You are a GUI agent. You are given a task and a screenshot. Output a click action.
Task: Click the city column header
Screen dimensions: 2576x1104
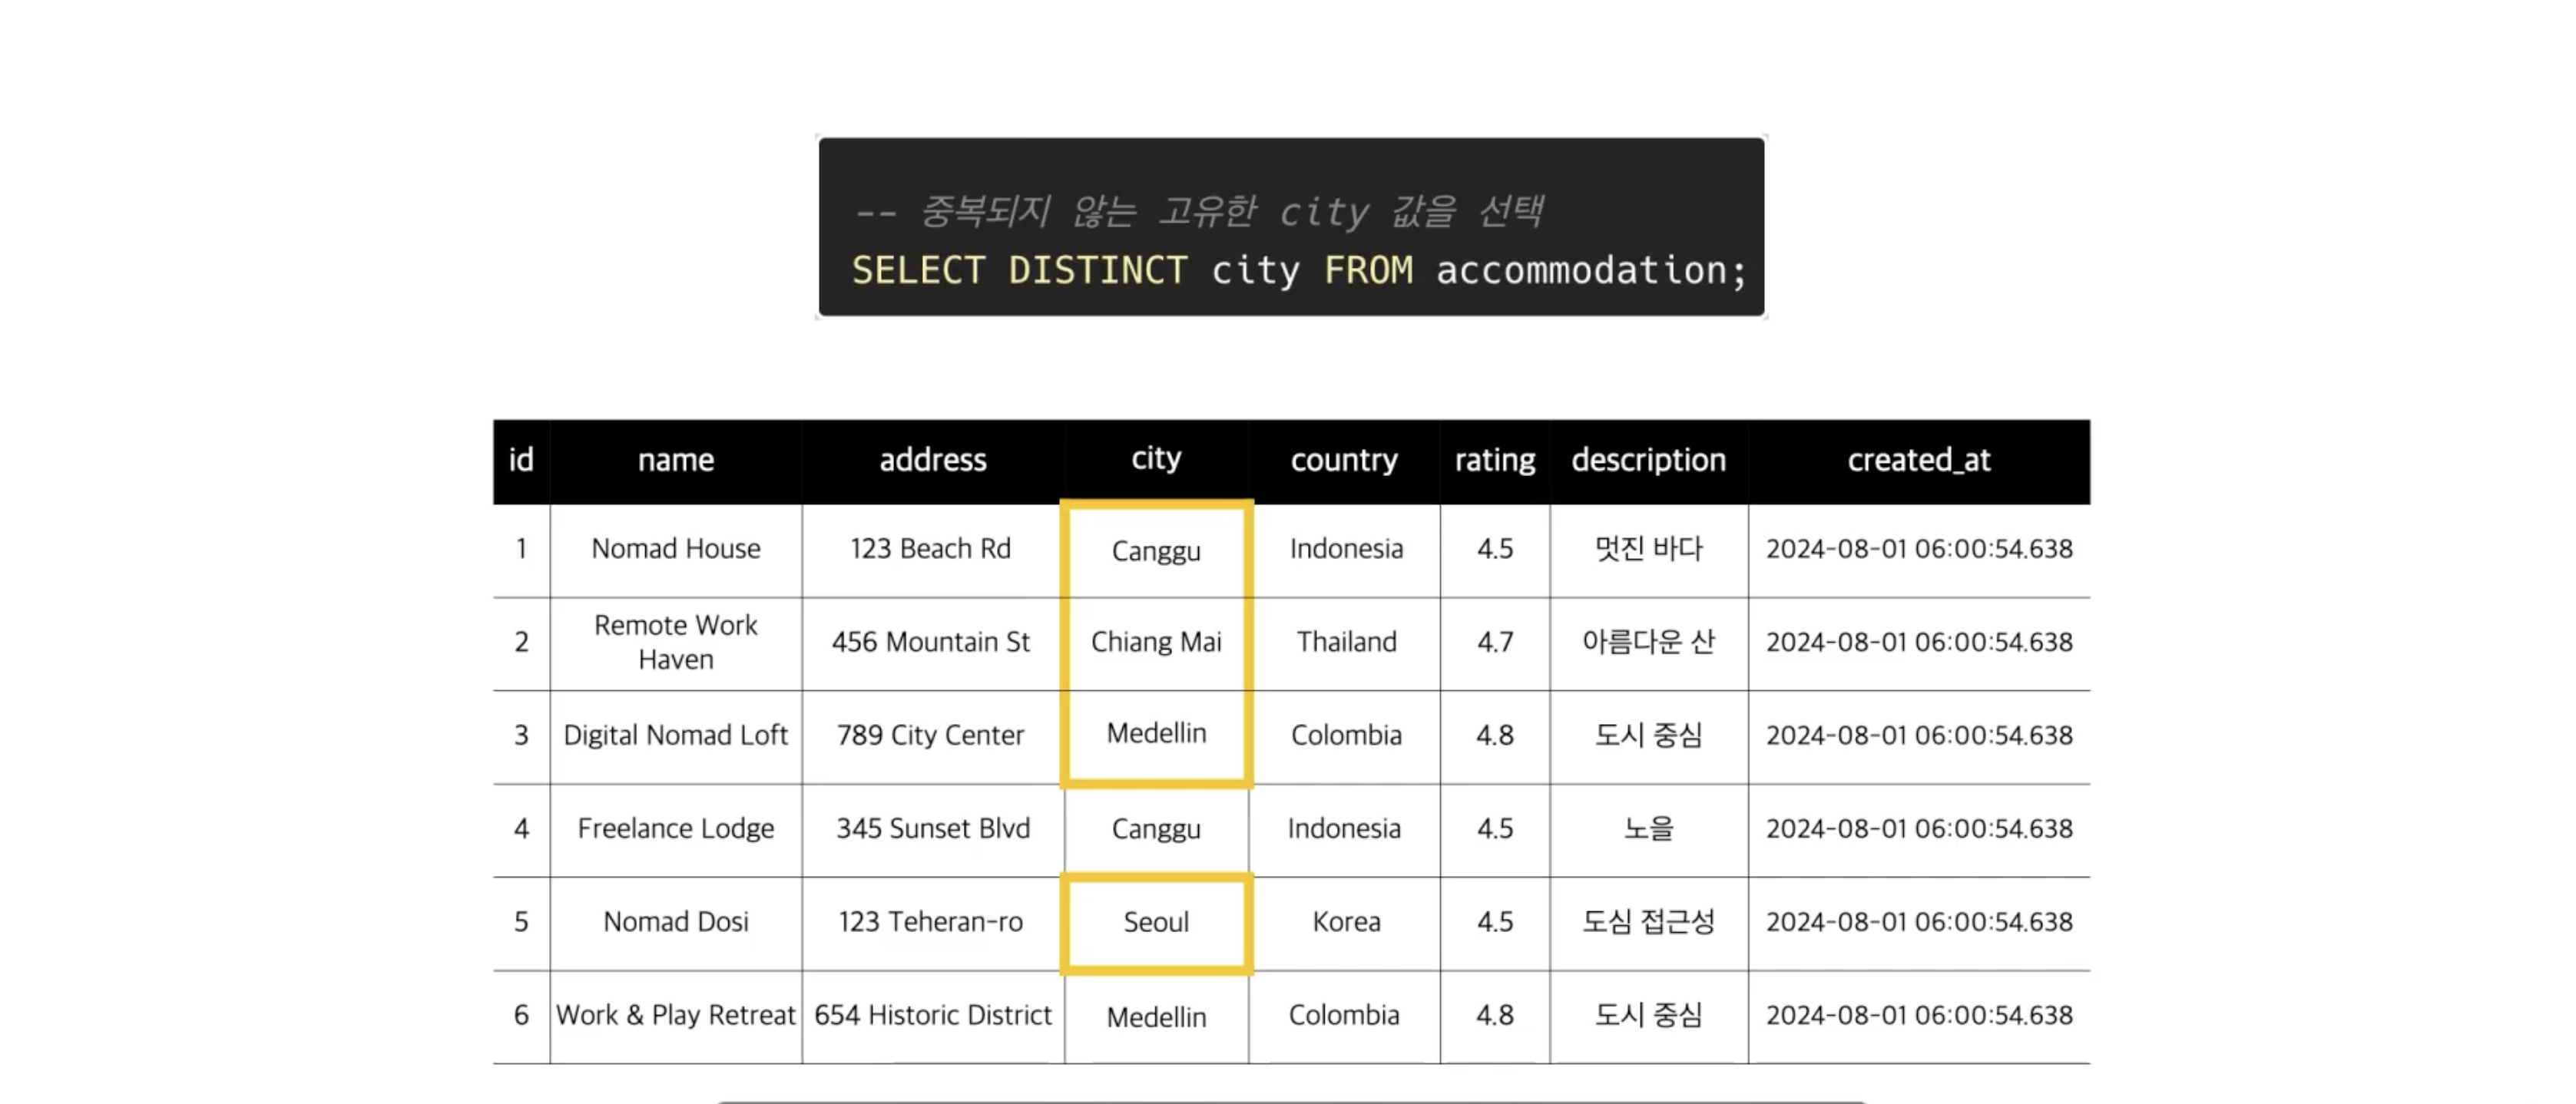coord(1156,459)
